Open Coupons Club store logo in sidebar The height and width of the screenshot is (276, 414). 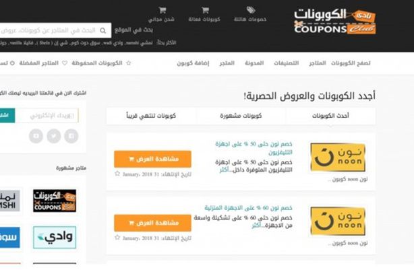pyautogui.click(x=55, y=201)
